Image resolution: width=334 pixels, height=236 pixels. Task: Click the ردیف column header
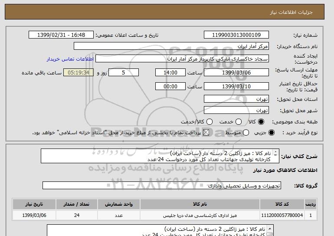pyautogui.click(x=311, y=204)
